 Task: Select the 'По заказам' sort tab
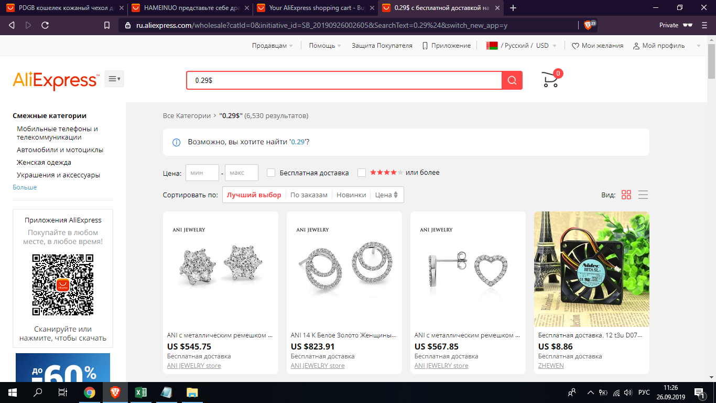tap(309, 195)
